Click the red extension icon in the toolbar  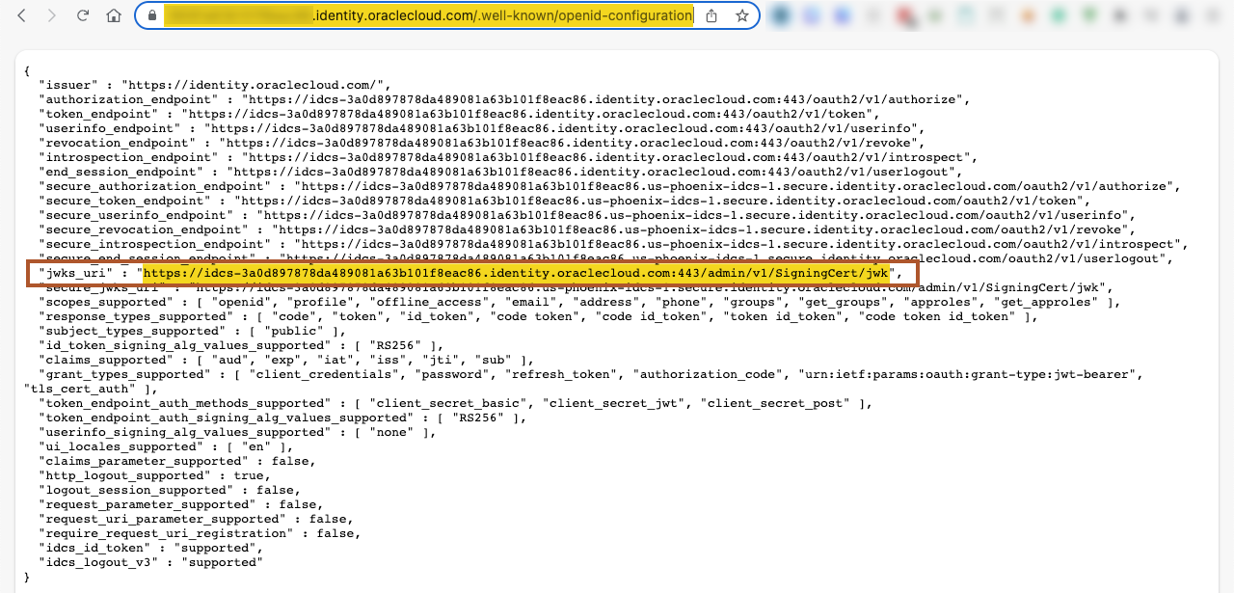[x=901, y=15]
